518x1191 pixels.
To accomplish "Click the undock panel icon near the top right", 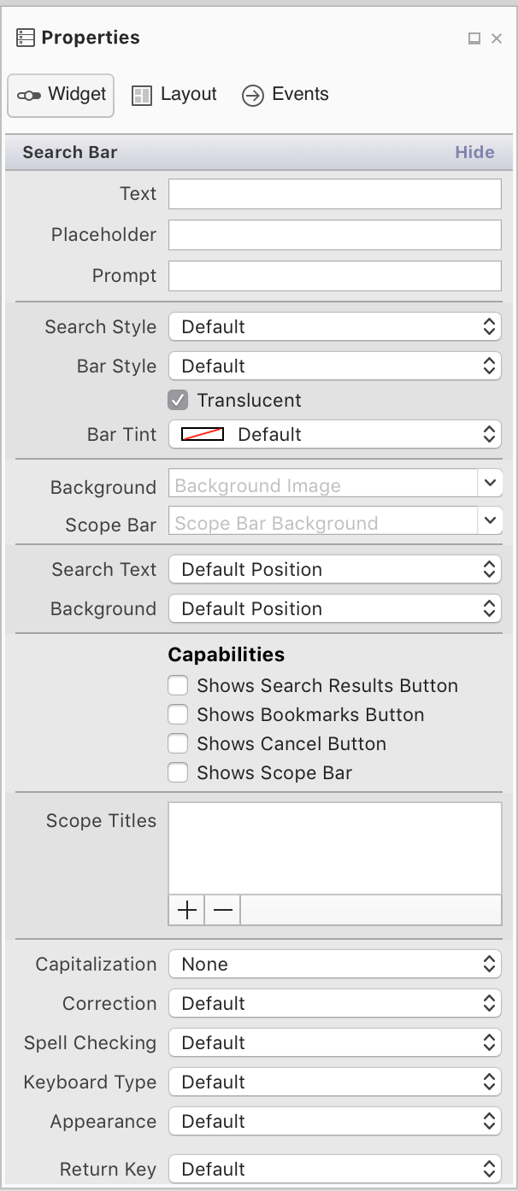I will click(473, 38).
